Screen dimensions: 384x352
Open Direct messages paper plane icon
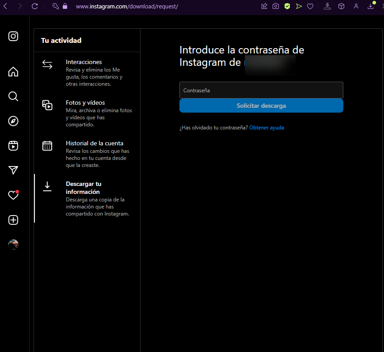tap(13, 170)
